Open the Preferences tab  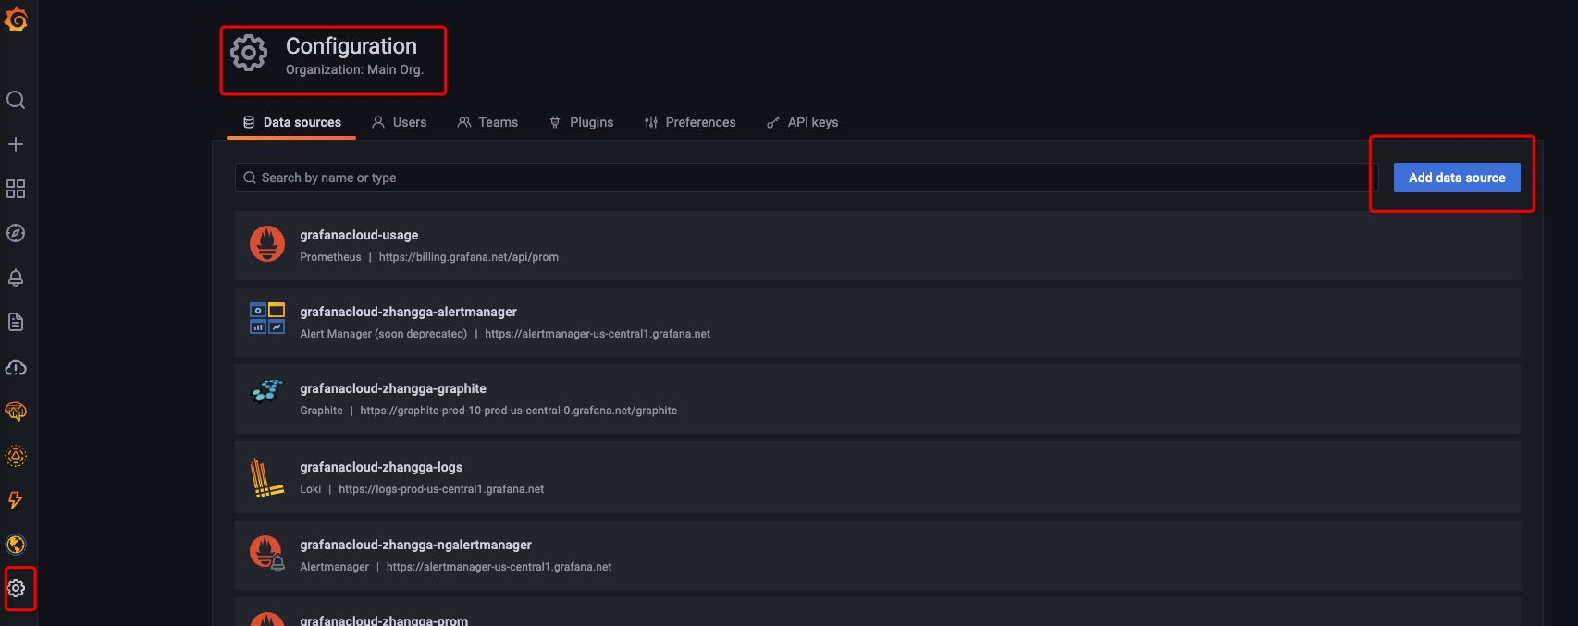pos(690,122)
